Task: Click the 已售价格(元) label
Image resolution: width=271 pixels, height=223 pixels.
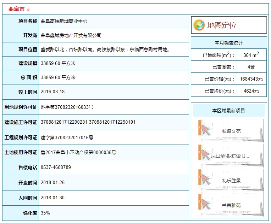Action: click(x=220, y=79)
